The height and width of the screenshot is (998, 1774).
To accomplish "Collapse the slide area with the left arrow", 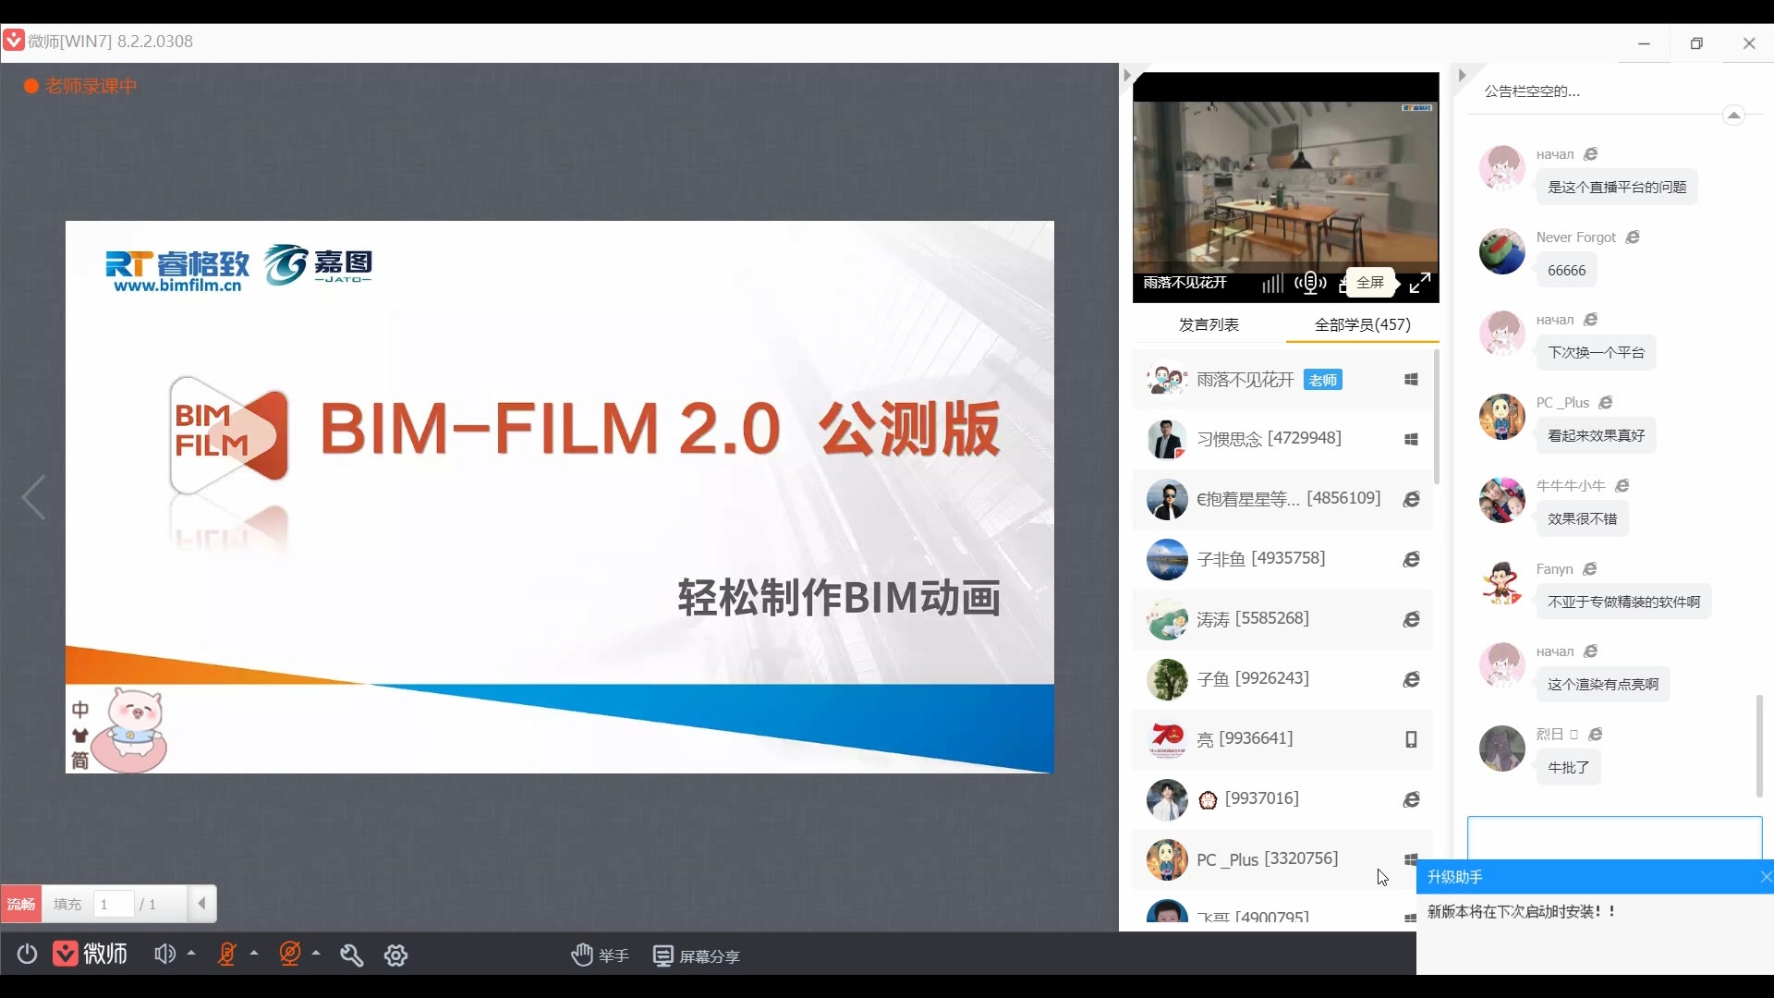I will [x=33, y=497].
